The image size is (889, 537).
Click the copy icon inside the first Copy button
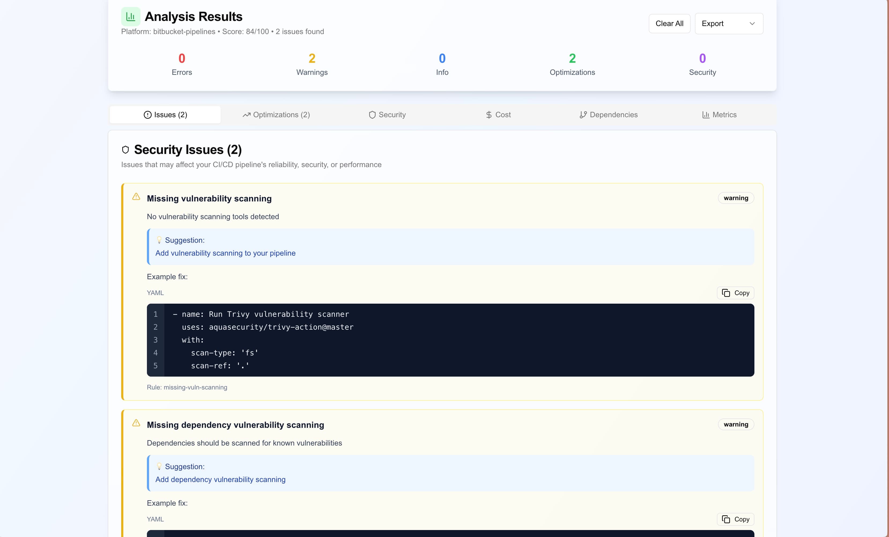tap(726, 293)
